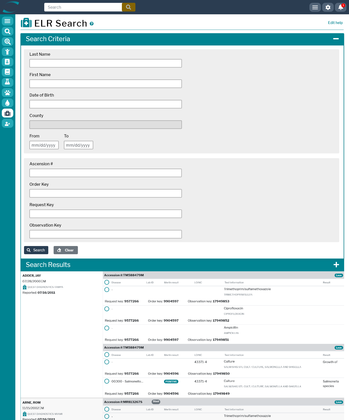
Task: Select header radio of first TM588479M accession
Action: [107, 282]
